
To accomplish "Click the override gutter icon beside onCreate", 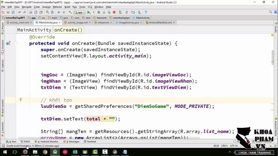I will click(8, 43).
